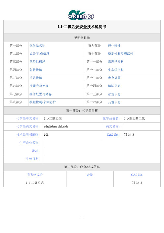Open the 操作处置与储存 link
164x233 pixels.
[x=40, y=94]
